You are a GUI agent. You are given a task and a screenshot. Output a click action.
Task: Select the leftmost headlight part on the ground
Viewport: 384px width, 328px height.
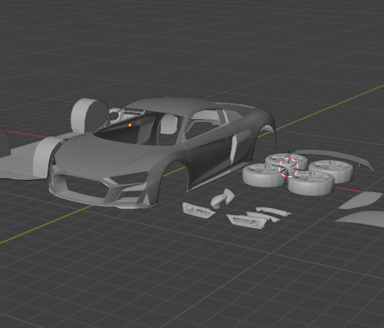point(198,210)
